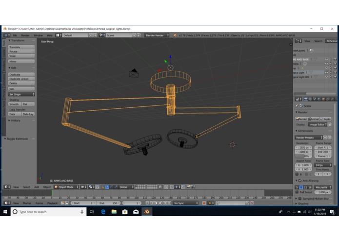
Task: Select the scale manipulator icon
Action: pos(116,187)
